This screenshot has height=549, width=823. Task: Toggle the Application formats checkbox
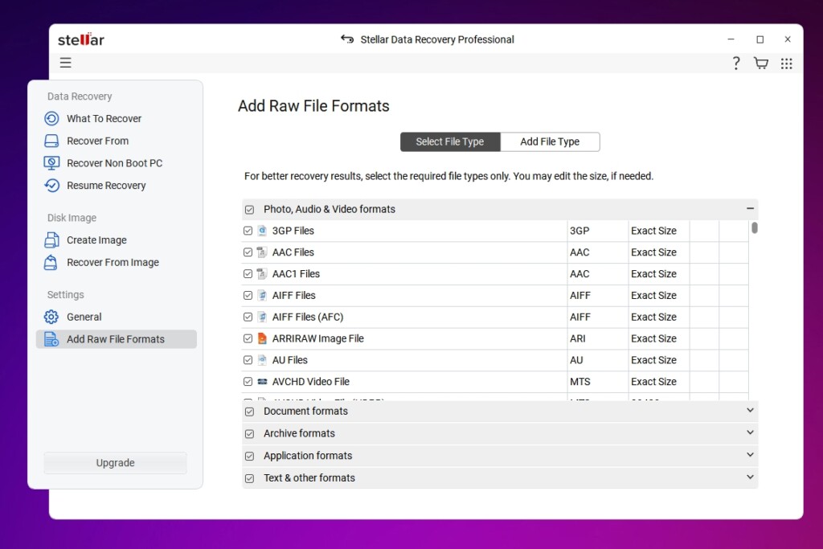(249, 456)
